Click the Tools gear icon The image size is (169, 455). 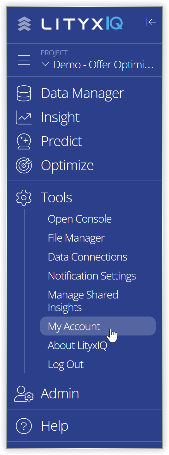click(x=24, y=198)
